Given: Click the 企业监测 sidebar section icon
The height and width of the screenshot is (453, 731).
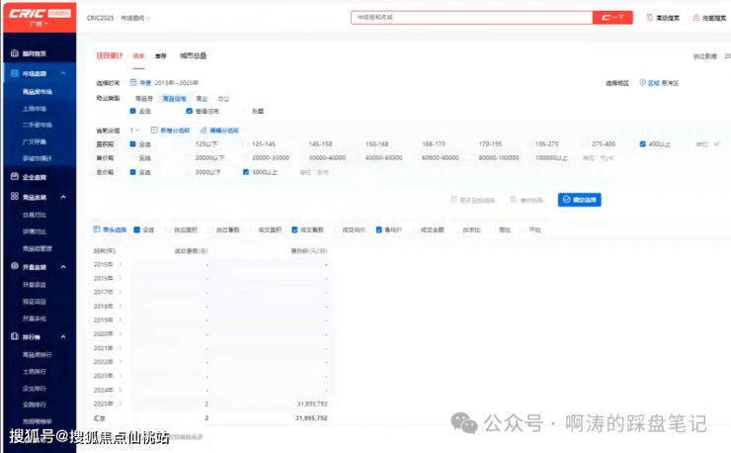Looking at the screenshot, I should tap(13, 176).
